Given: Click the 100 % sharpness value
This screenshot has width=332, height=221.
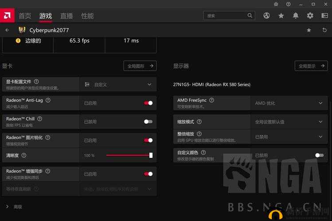Looking at the screenshot, I should coord(89,156).
